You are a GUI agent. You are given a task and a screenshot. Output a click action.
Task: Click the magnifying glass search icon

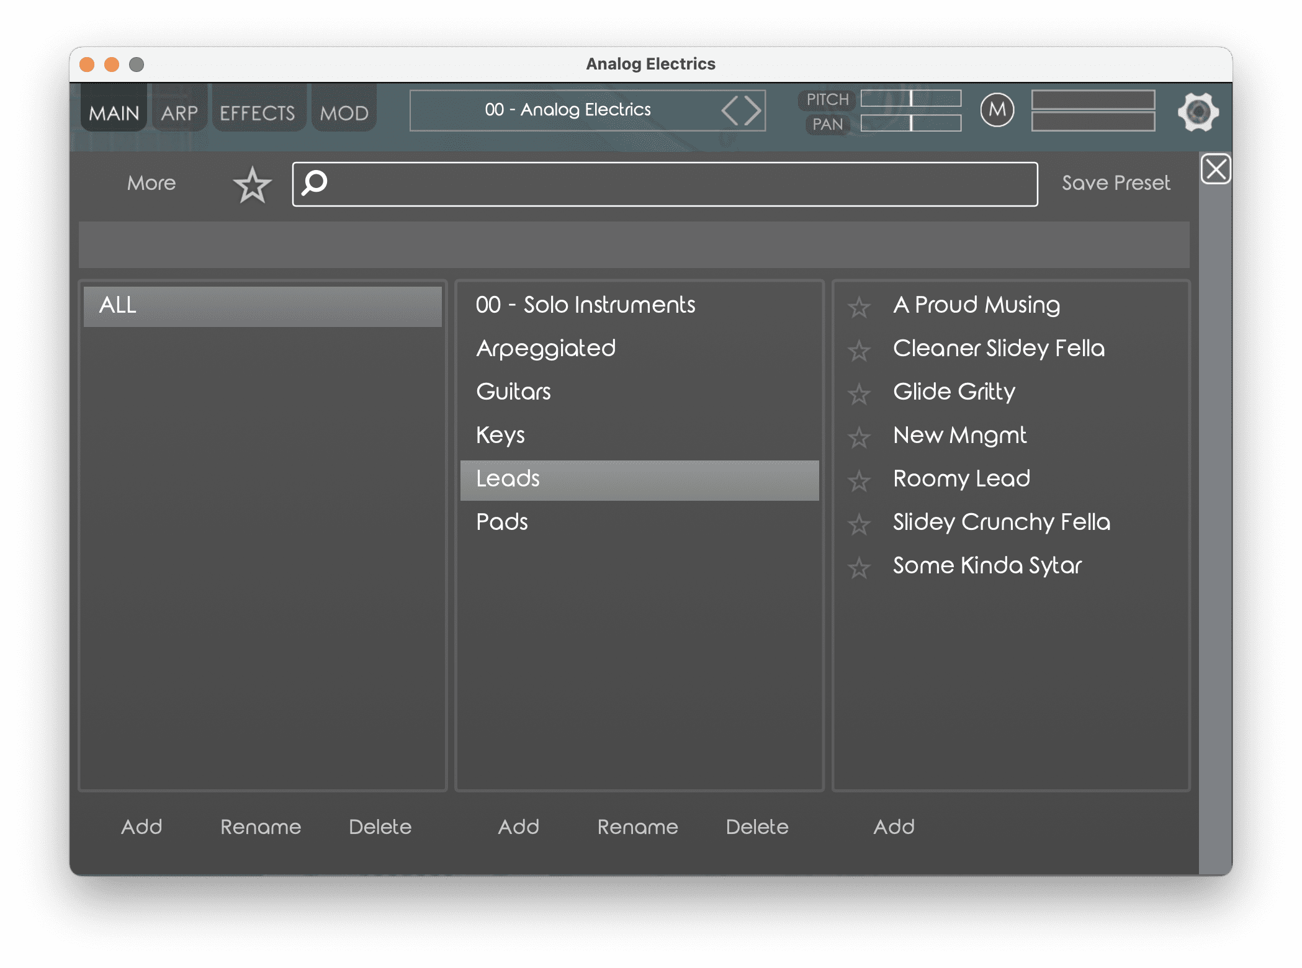point(315,183)
